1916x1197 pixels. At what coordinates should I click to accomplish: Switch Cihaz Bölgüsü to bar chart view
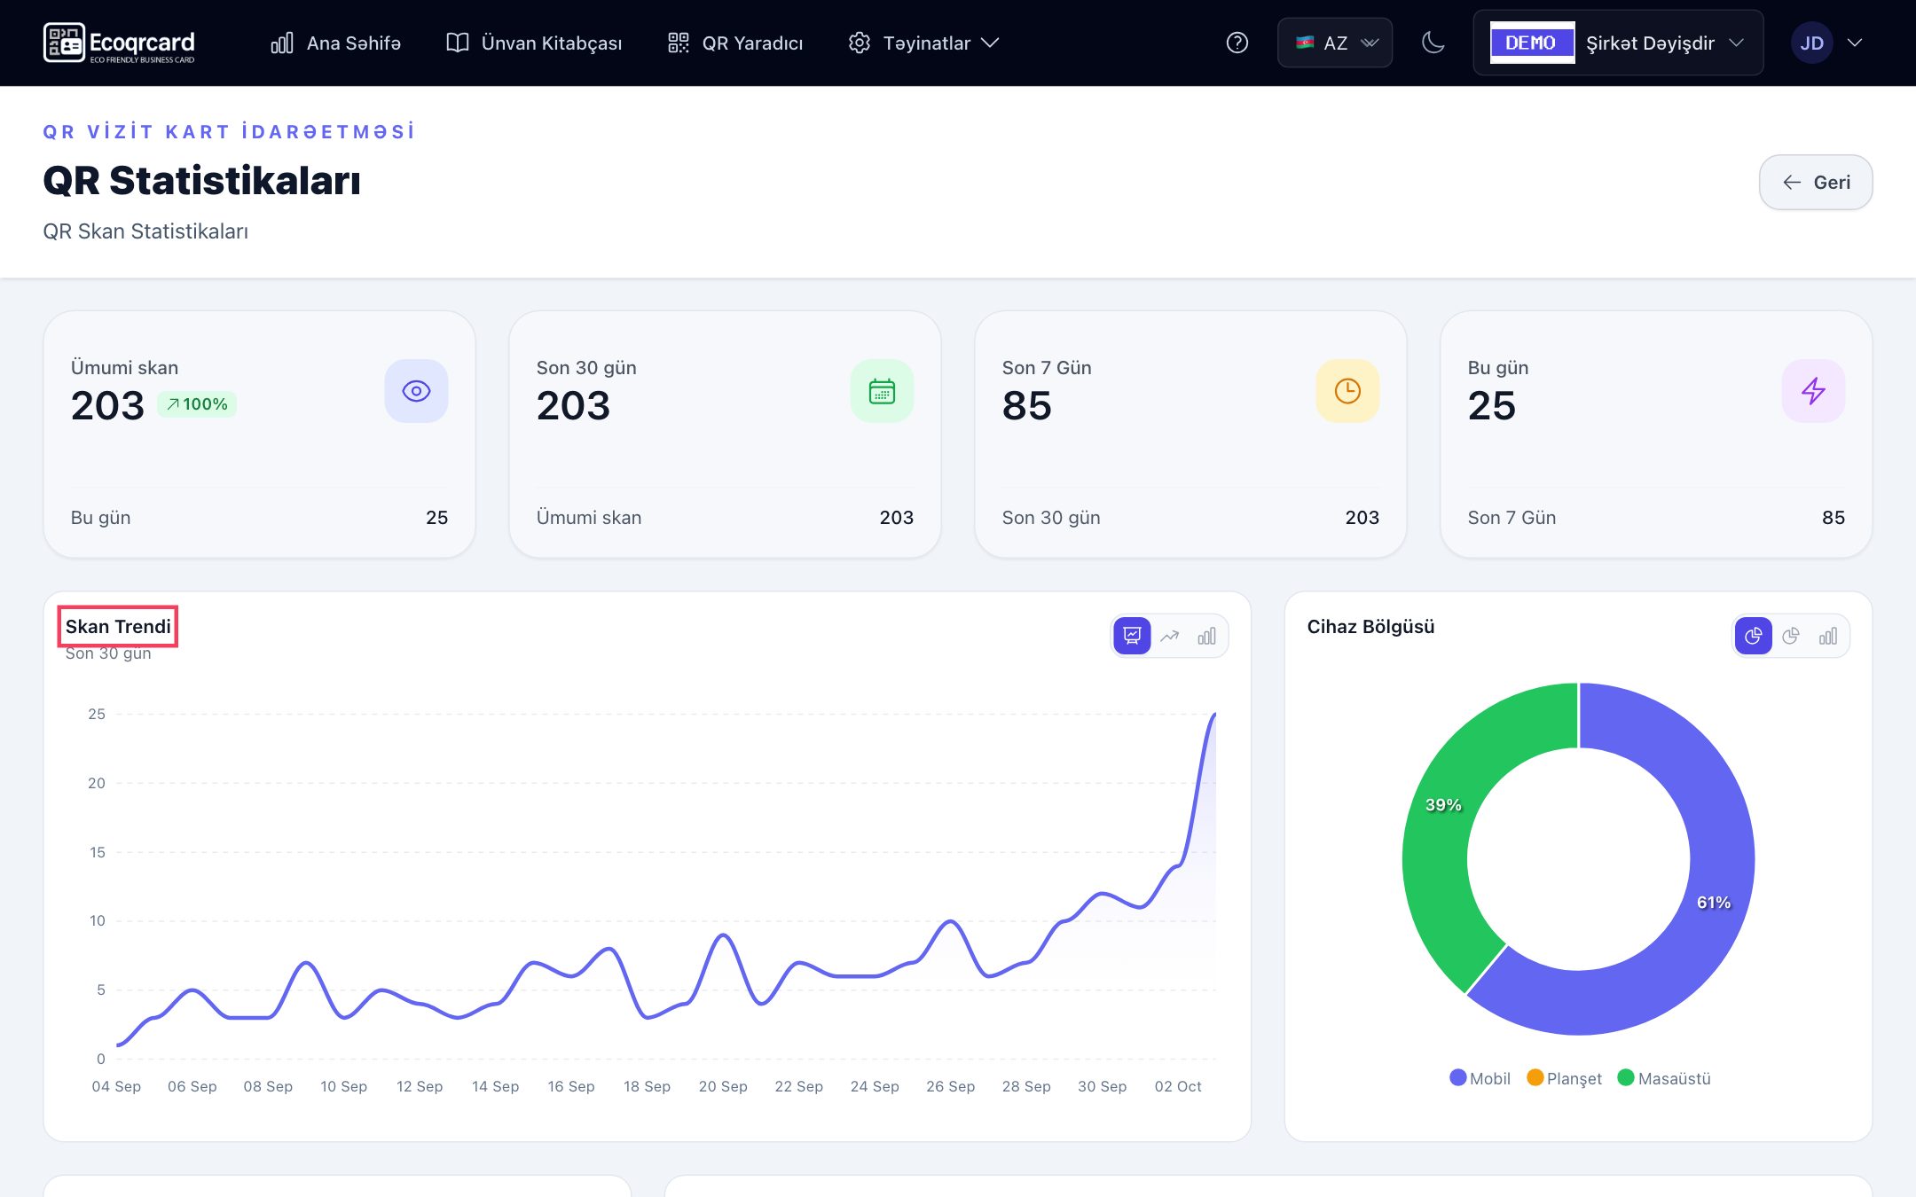pos(1828,636)
